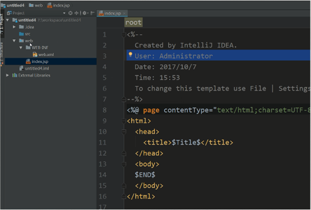Expand the .idea folder arrow
Viewport: 311px width, 210px height.
(x=14, y=27)
